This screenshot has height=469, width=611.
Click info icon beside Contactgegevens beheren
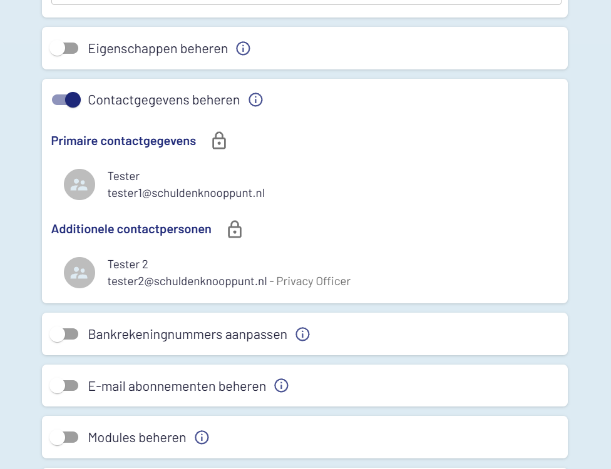point(255,99)
